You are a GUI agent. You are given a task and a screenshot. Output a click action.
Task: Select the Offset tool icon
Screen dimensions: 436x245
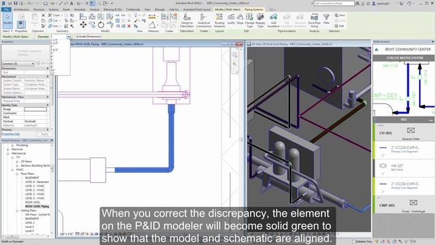pyautogui.click(x=92, y=16)
